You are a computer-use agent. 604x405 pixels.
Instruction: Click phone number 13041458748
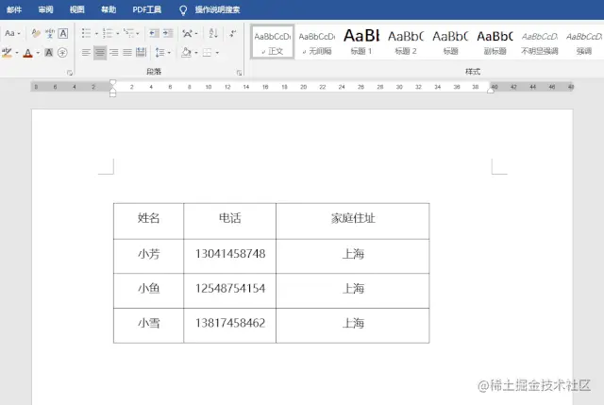[x=230, y=254]
